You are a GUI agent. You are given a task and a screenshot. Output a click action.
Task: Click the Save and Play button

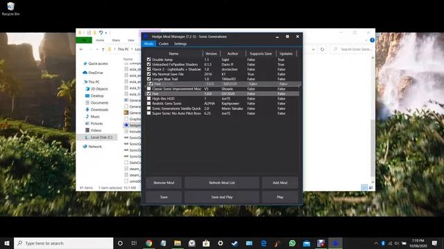[222, 197]
